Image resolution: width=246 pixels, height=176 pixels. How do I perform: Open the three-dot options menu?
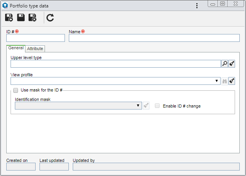pos(197,6)
